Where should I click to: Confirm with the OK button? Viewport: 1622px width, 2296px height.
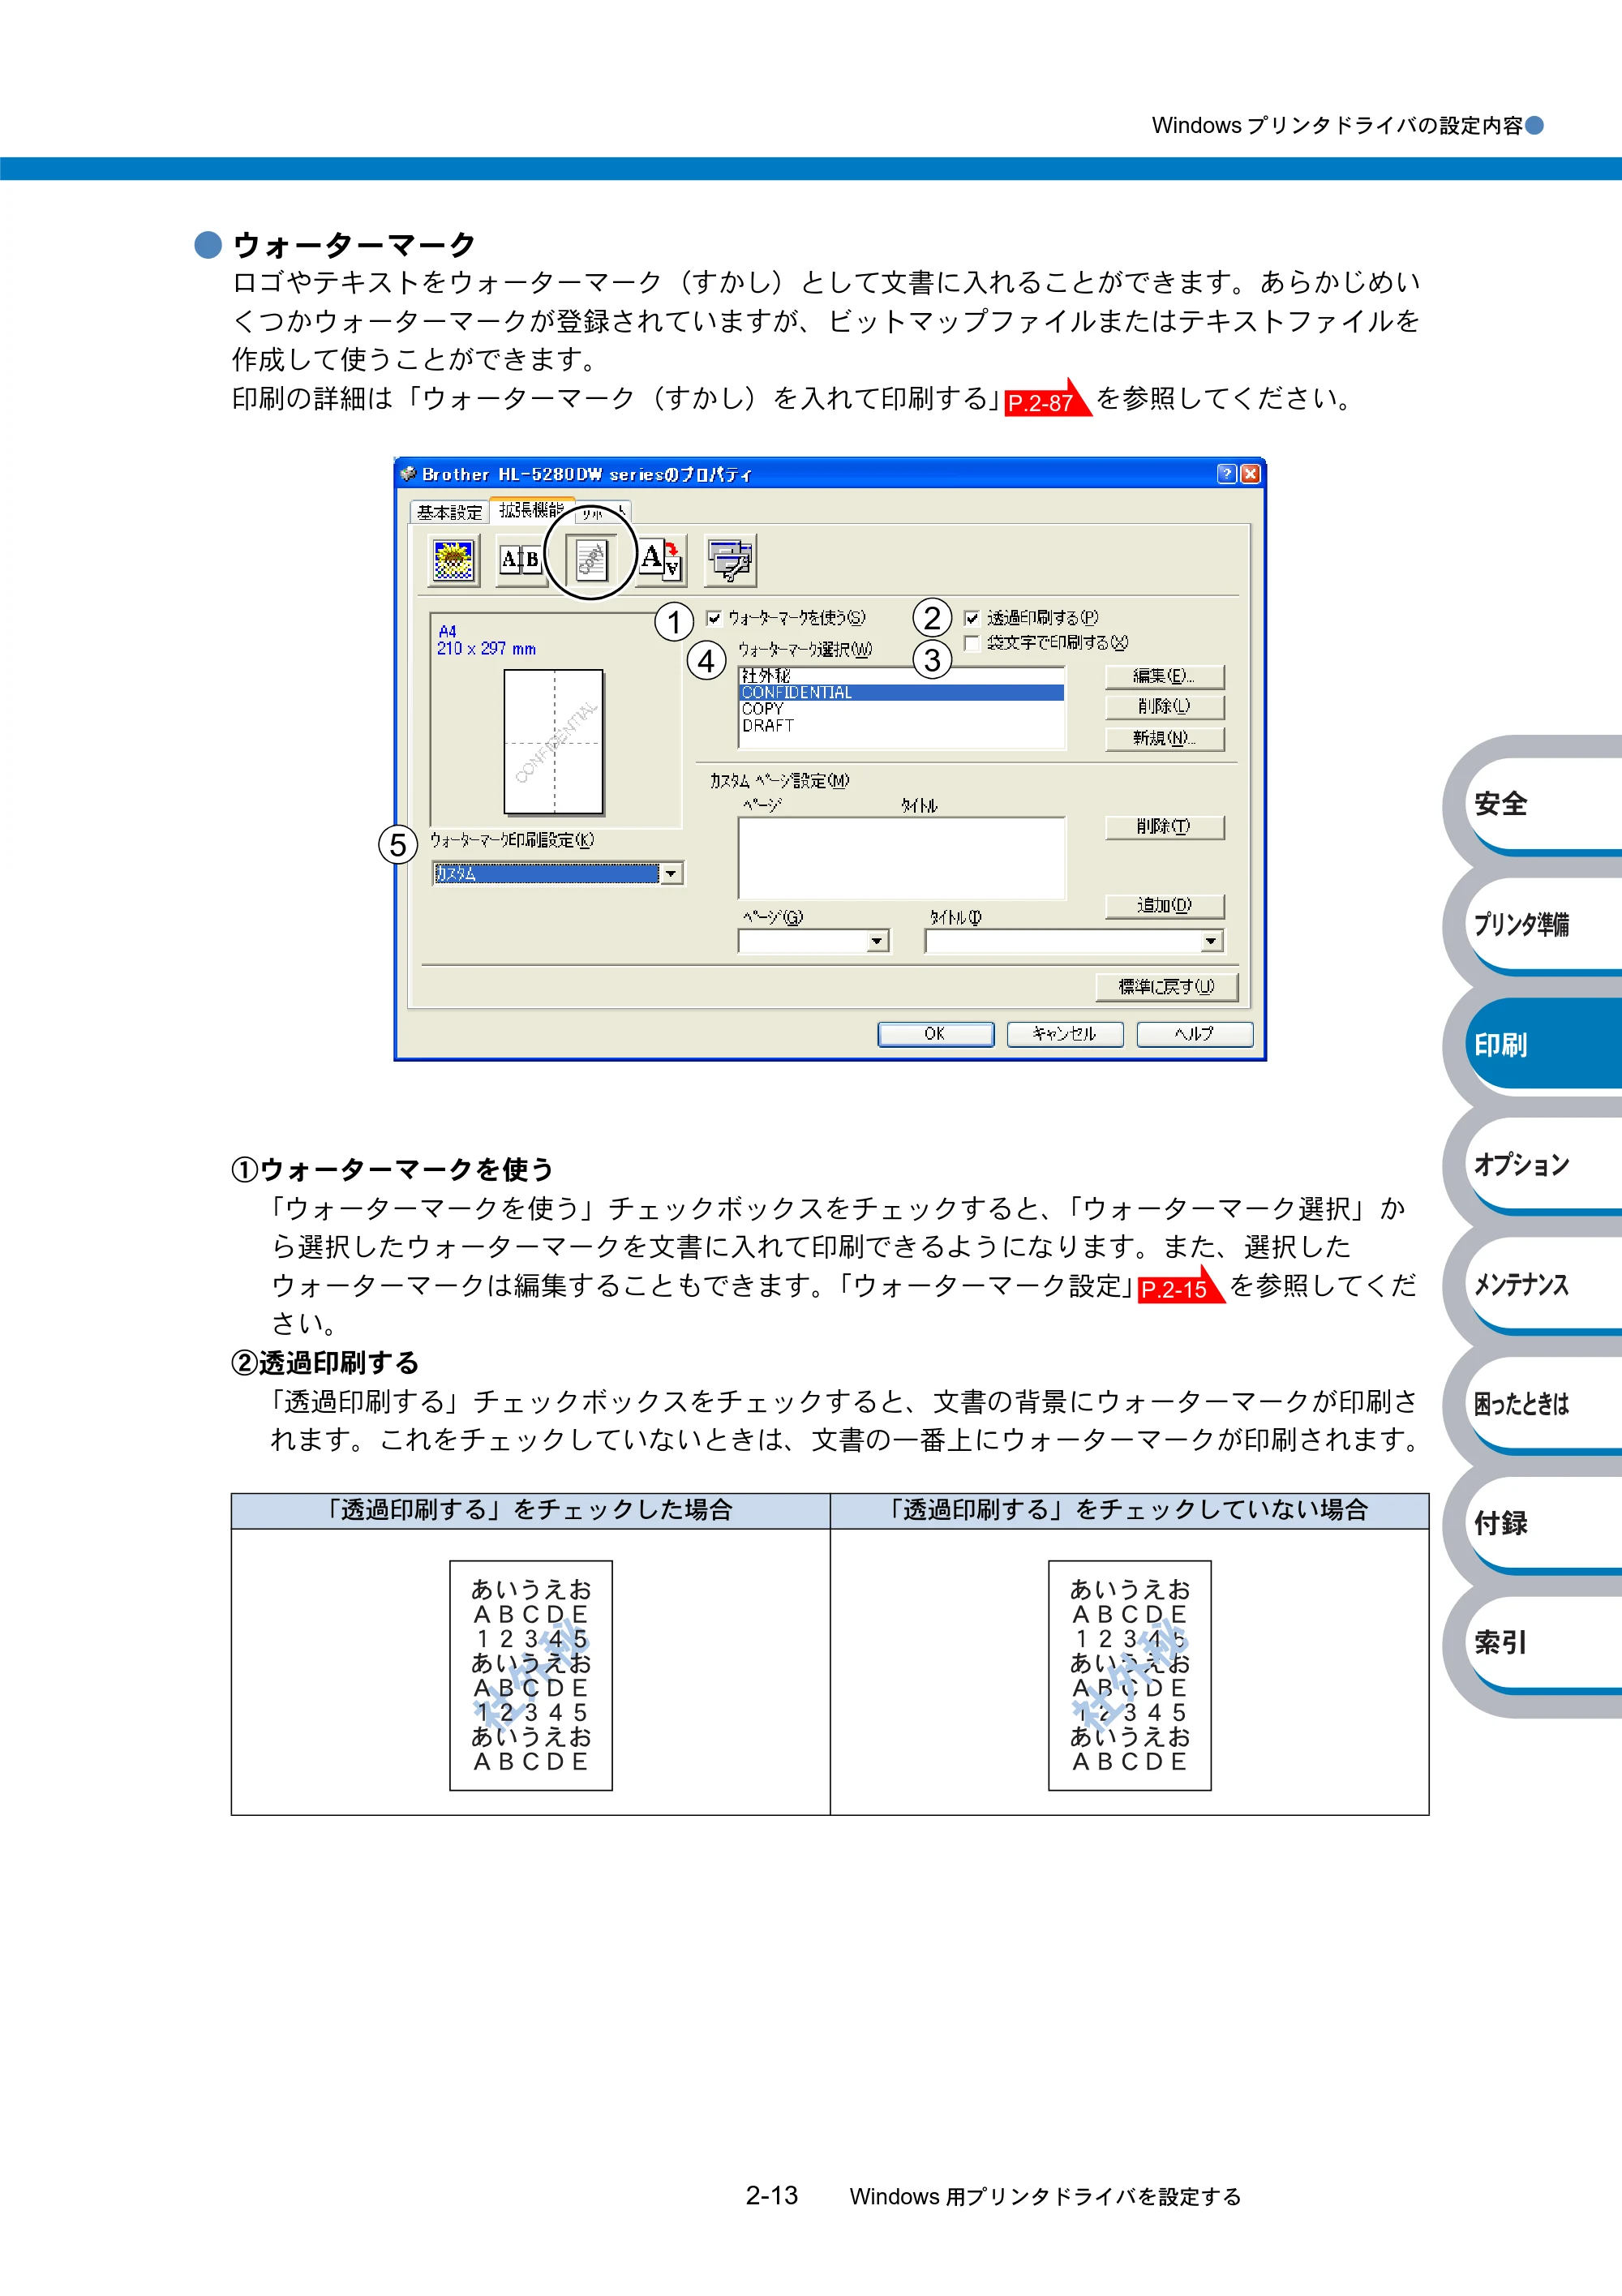click(x=935, y=1034)
